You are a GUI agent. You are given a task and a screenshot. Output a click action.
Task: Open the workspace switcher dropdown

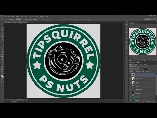150,19
